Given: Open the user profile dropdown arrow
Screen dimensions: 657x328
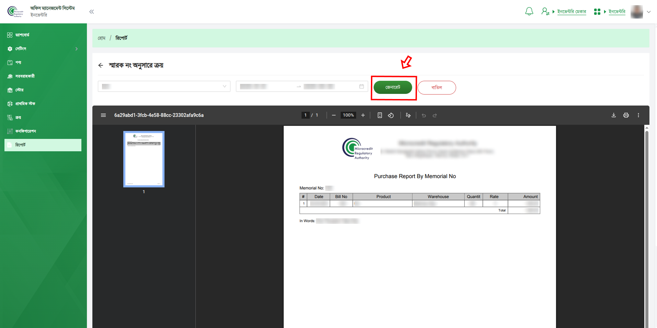Looking at the screenshot, I should [648, 12].
